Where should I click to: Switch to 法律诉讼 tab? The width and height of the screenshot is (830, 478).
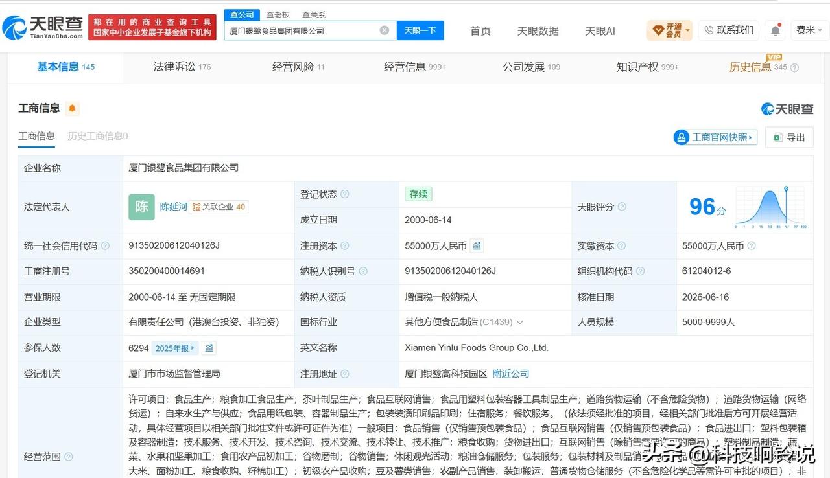(182, 67)
